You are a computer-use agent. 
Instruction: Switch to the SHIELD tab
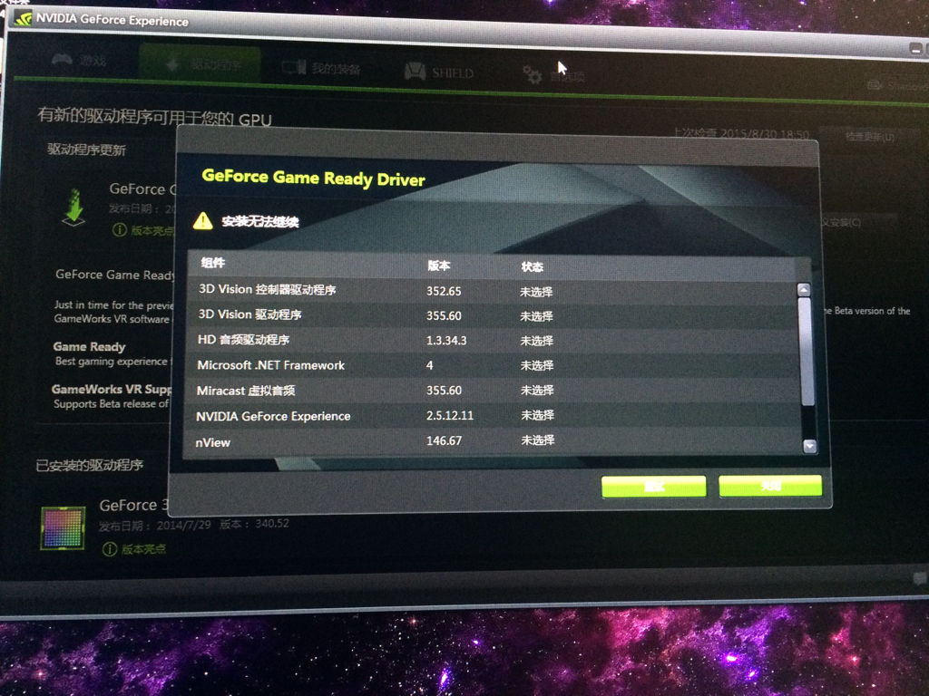(439, 72)
